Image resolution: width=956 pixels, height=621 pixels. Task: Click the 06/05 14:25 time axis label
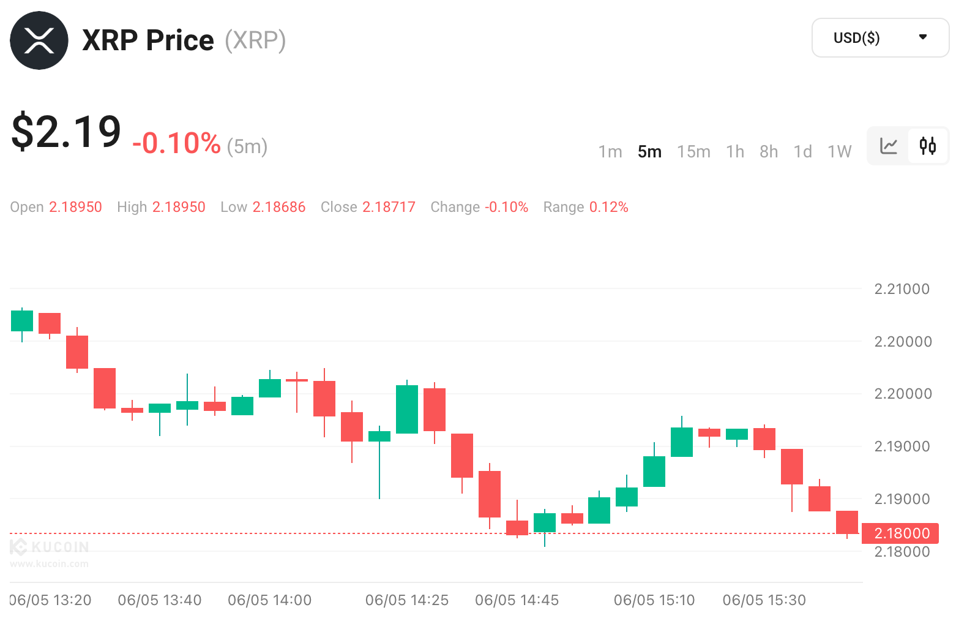[407, 600]
